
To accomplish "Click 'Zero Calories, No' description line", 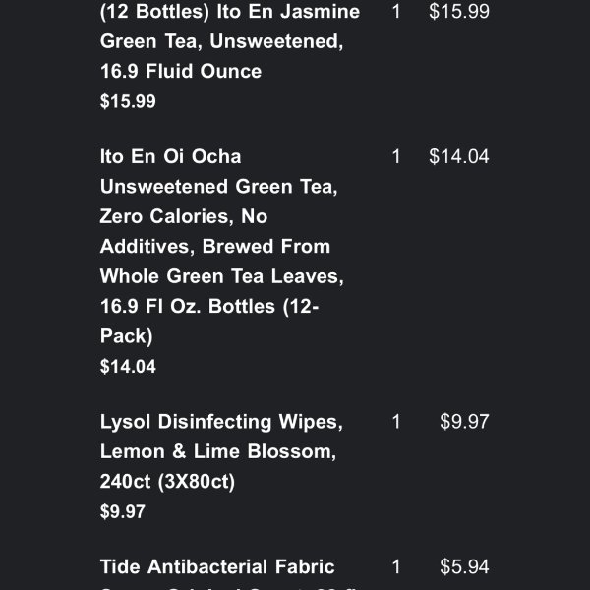I will (x=184, y=216).
